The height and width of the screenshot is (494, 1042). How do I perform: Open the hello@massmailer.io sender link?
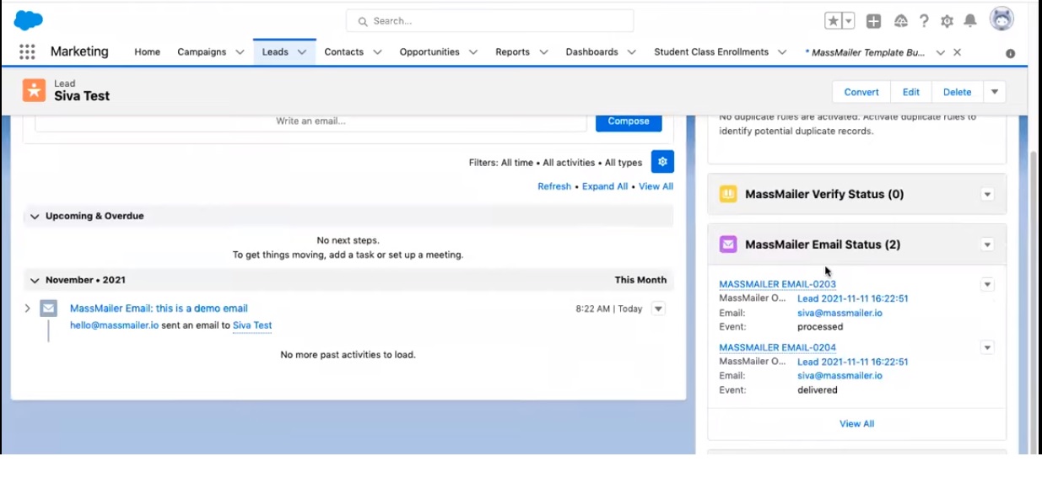pyautogui.click(x=114, y=325)
